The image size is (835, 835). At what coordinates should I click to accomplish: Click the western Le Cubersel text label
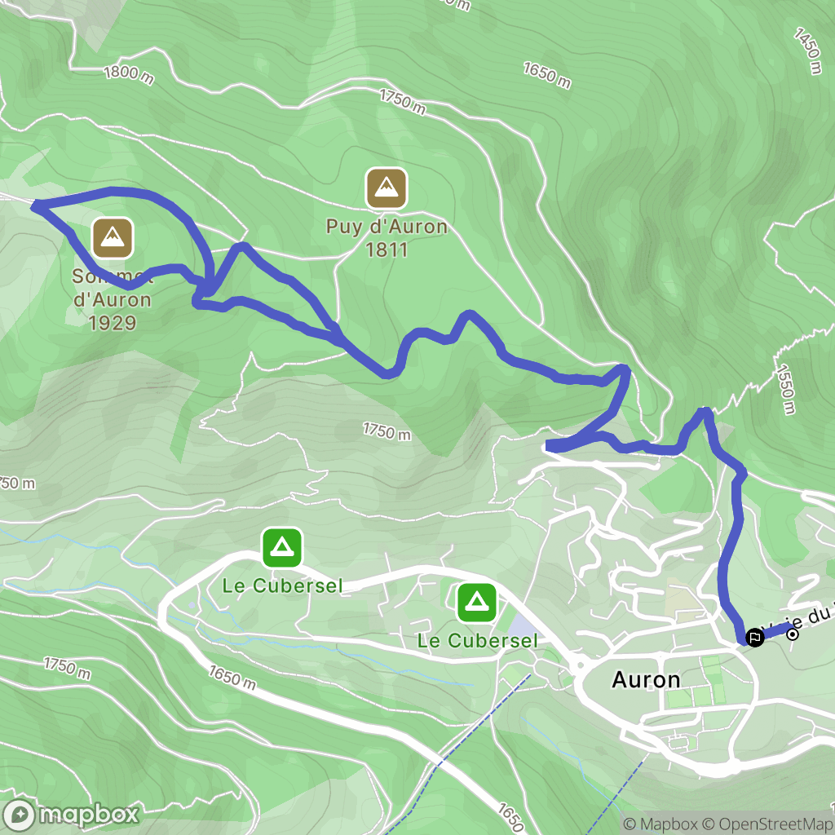[282, 585]
